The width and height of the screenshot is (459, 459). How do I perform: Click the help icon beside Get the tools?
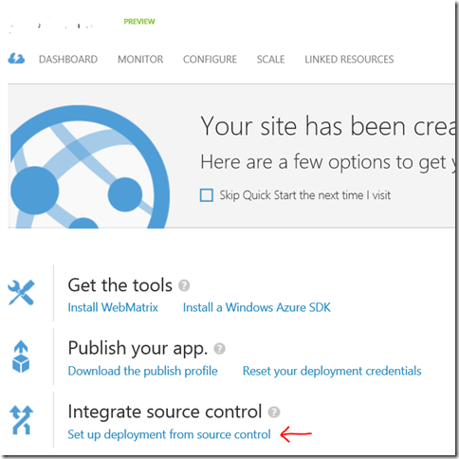click(184, 285)
